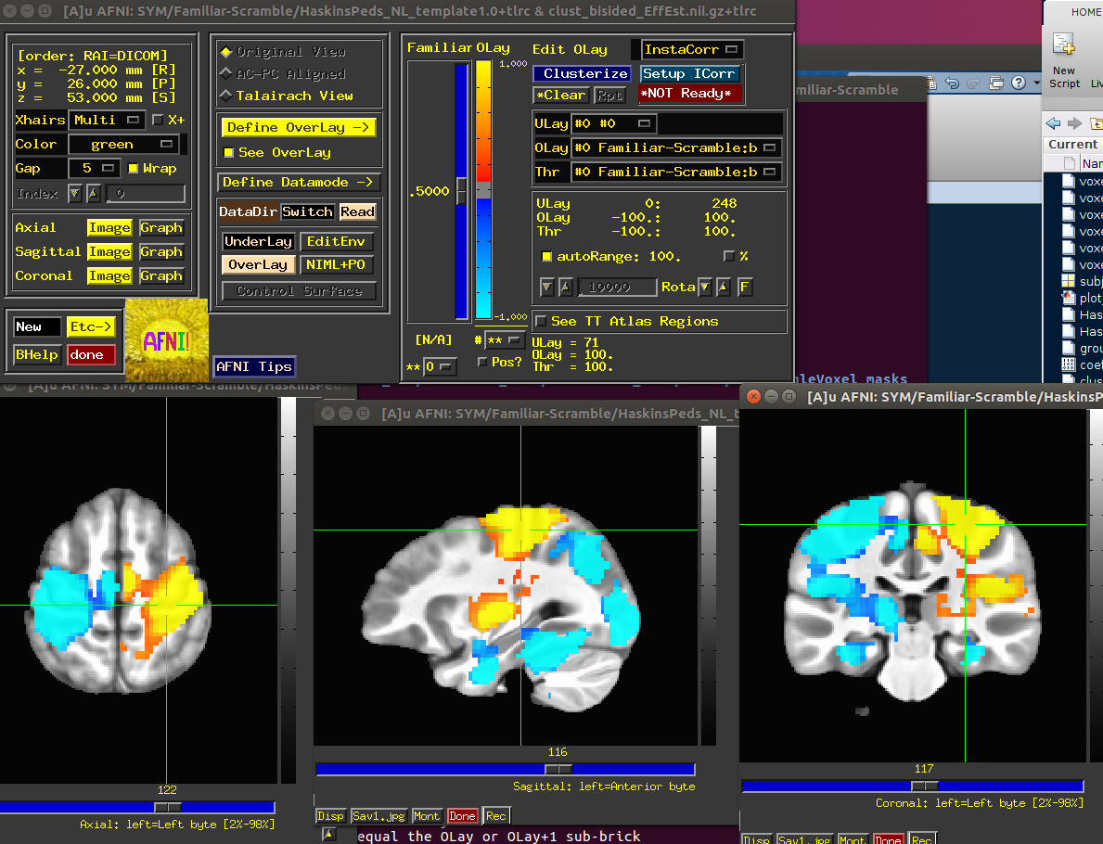Screen dimensions: 1103x844
Task: Open the Axial Image viewer
Action: [109, 228]
